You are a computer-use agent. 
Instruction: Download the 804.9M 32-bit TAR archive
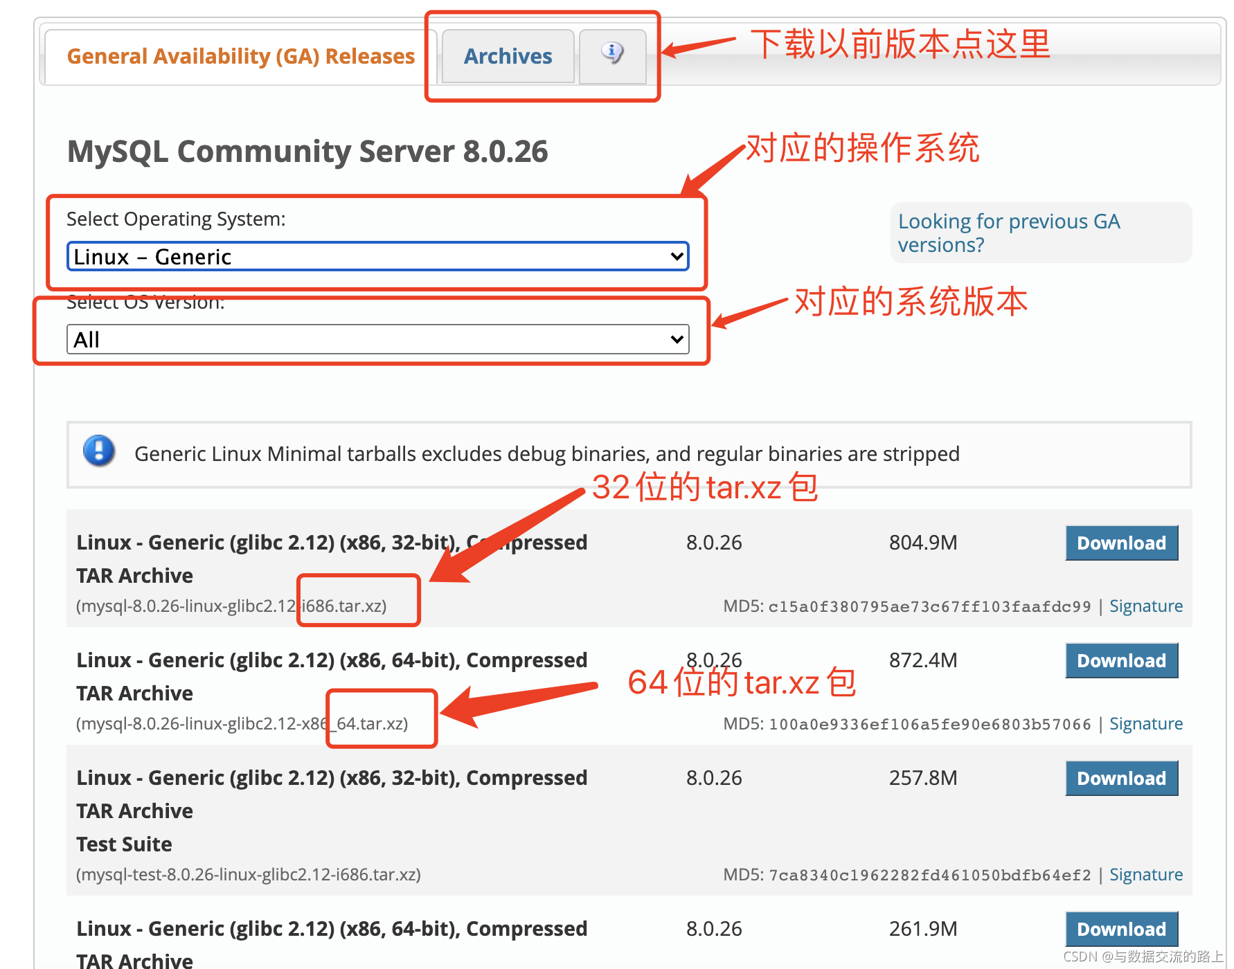pos(1121,543)
